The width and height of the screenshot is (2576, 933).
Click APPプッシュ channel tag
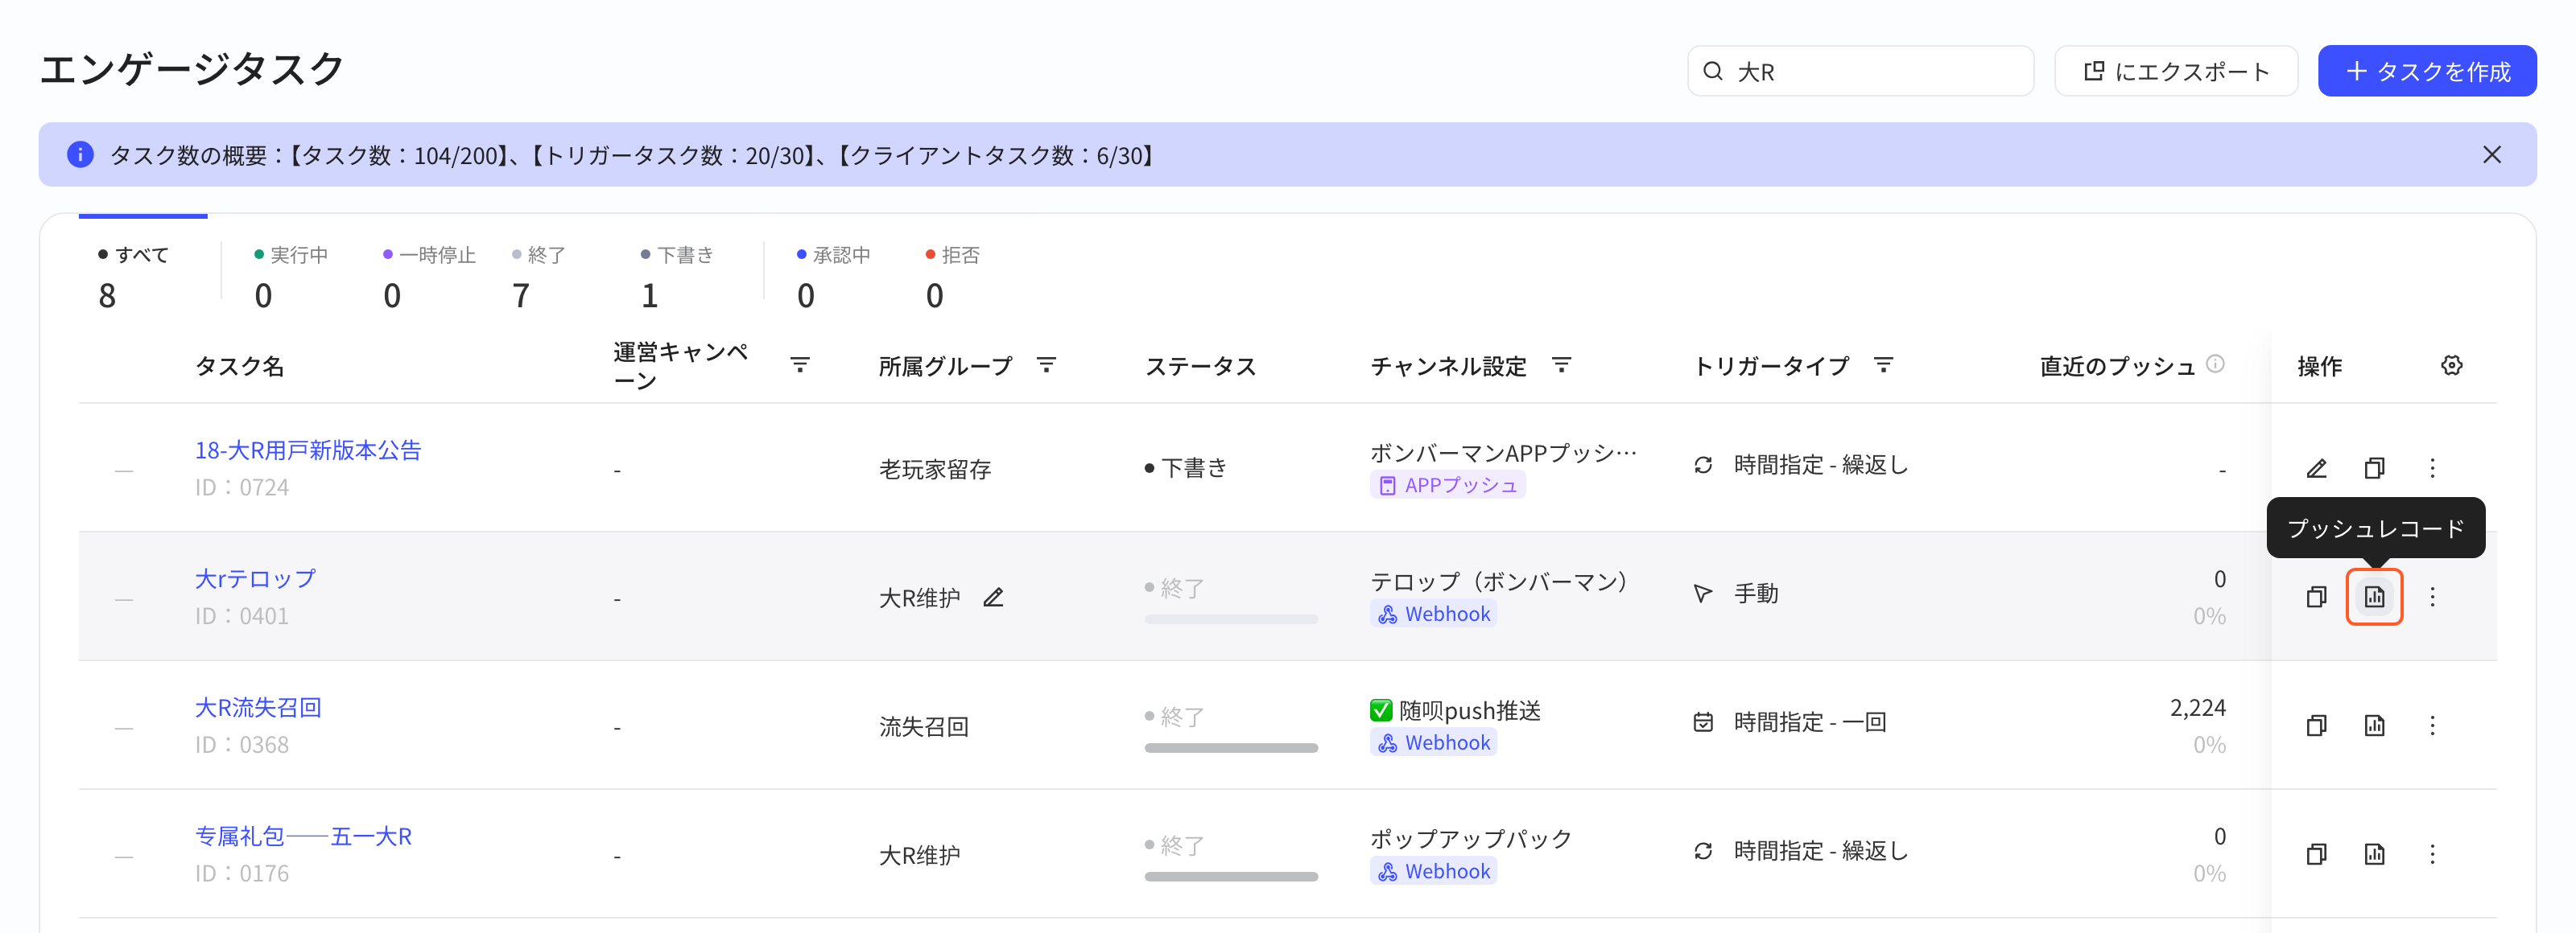click(1447, 486)
